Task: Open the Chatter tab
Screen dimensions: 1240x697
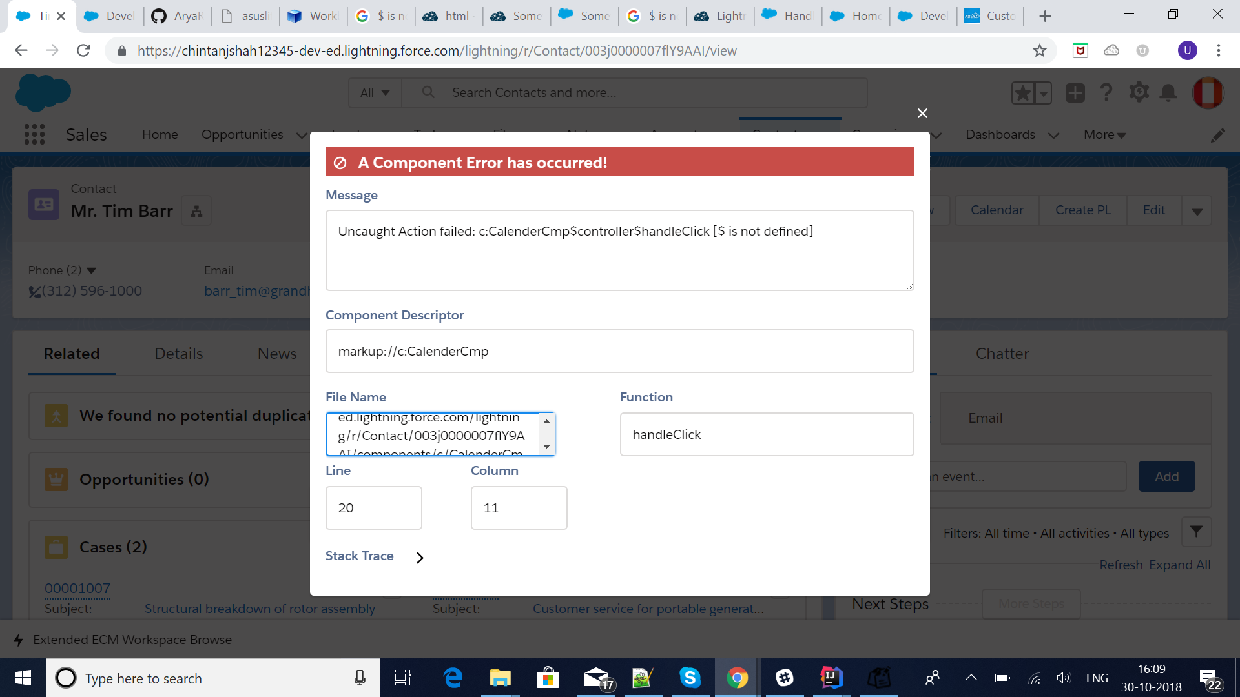Action: point(1002,354)
